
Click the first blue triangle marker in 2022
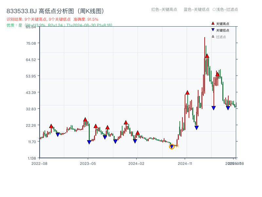pos(58,134)
